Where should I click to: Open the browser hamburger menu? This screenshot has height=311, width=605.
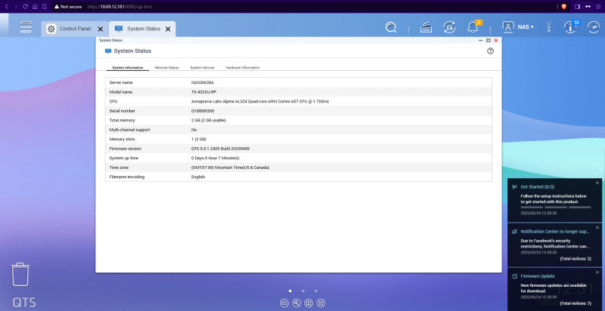tap(598, 7)
